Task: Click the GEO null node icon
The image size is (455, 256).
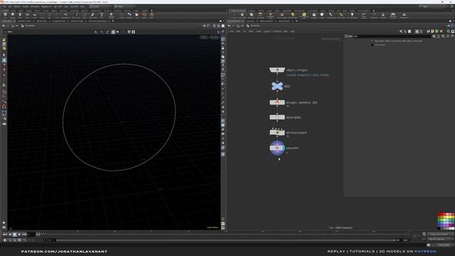Action: pyautogui.click(x=277, y=86)
